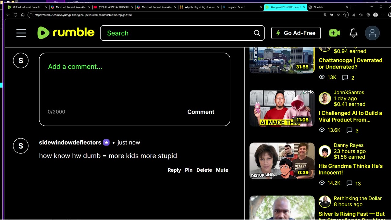
Task: Open the favorites list icon
Action: pos(361,15)
